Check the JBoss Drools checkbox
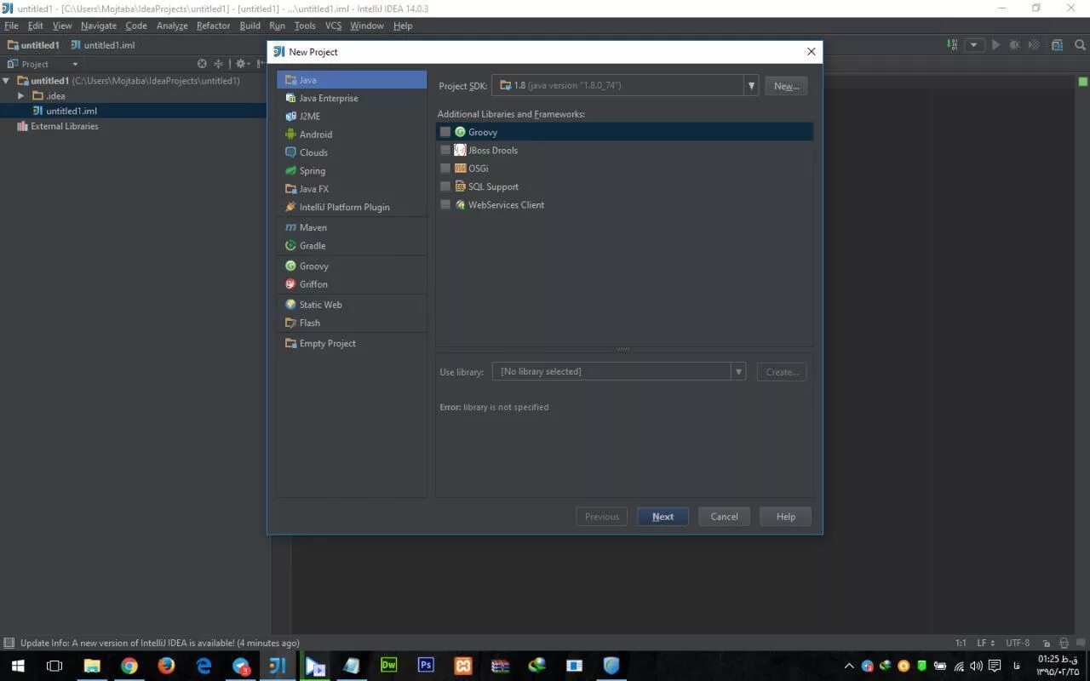The height and width of the screenshot is (681, 1090). 445,150
